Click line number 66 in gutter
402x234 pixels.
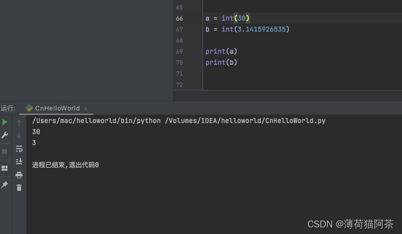tap(179, 19)
